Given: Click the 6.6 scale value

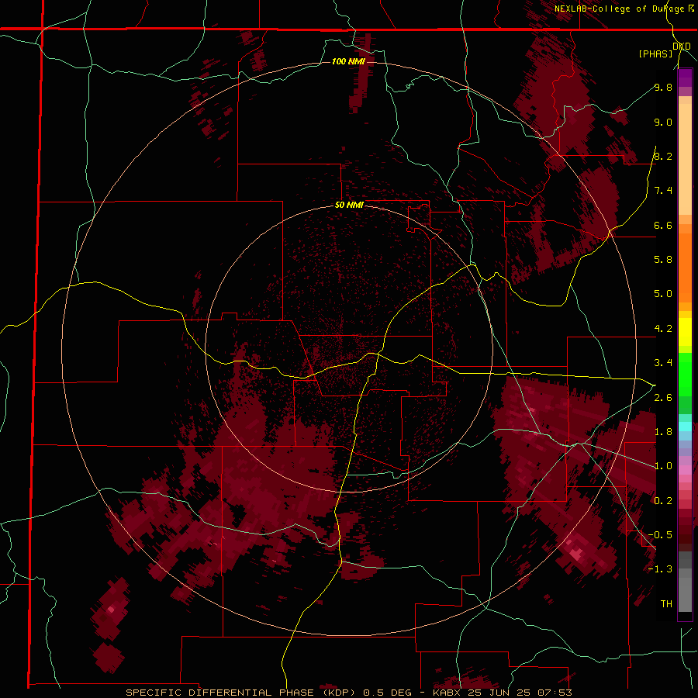Looking at the screenshot, I should coord(663,225).
